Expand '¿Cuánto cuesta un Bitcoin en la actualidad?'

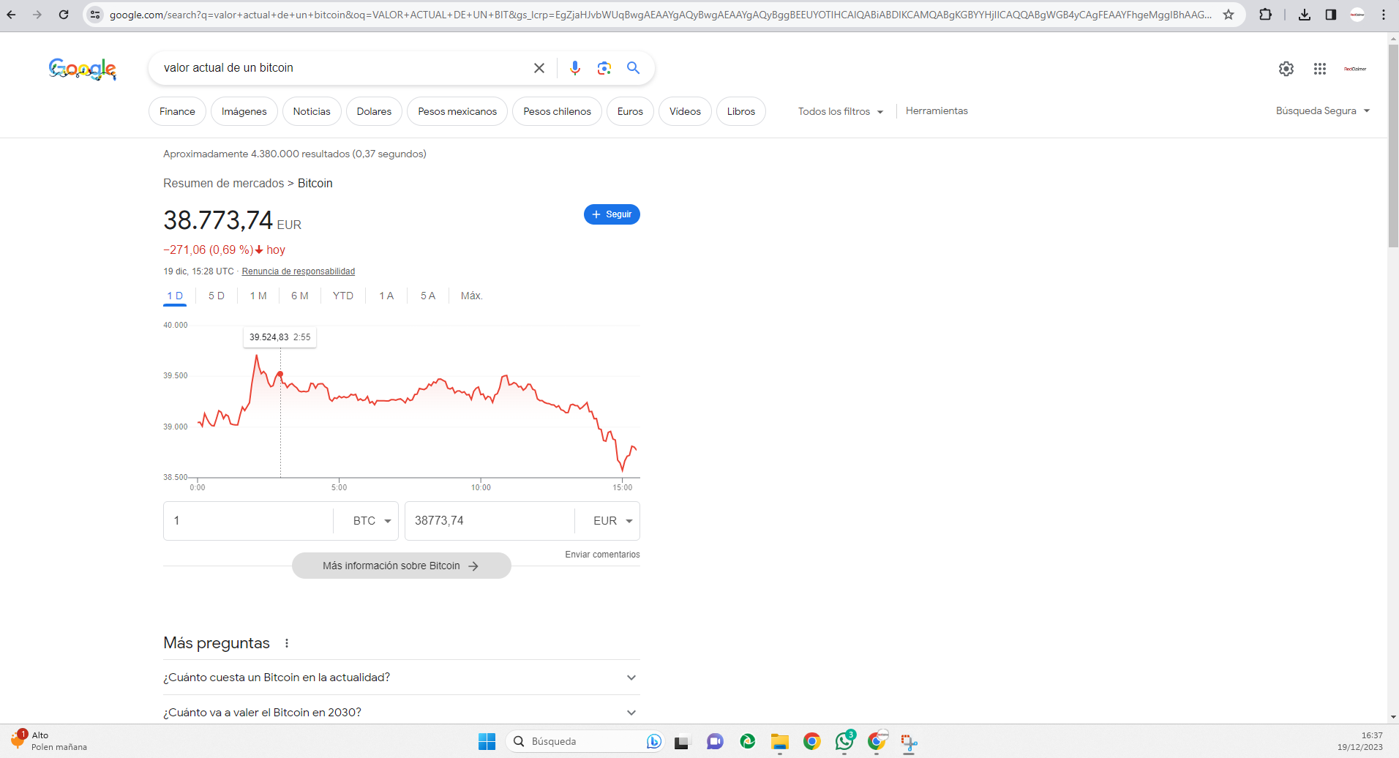pyautogui.click(x=401, y=678)
